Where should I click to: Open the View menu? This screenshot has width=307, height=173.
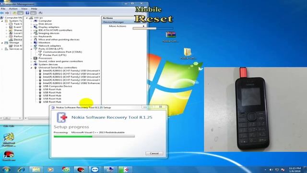24,9
